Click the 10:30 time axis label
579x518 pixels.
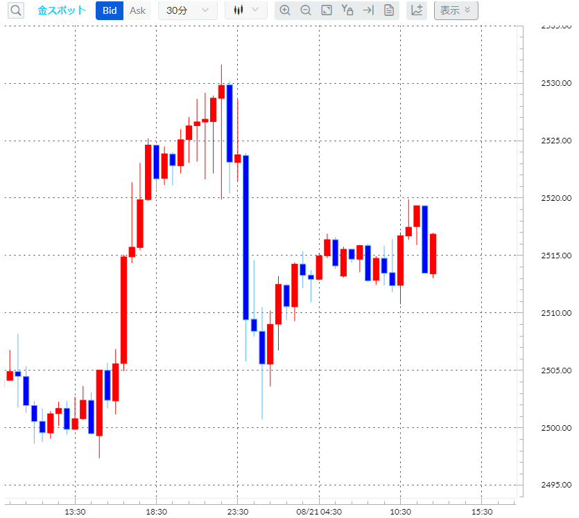coord(401,512)
